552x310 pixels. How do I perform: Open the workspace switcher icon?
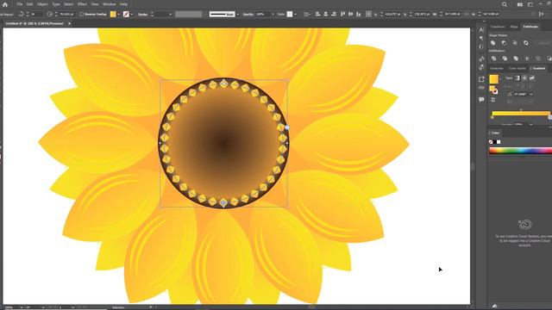tap(530, 4)
